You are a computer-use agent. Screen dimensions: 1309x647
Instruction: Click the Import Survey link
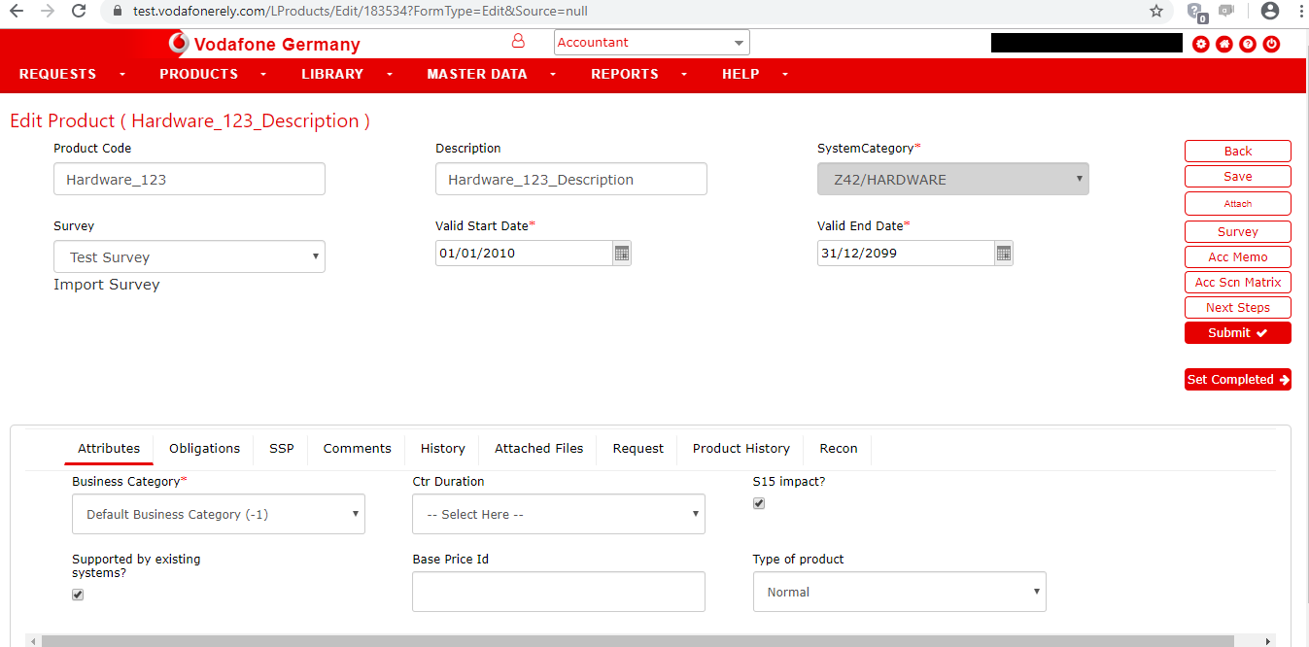tap(107, 285)
